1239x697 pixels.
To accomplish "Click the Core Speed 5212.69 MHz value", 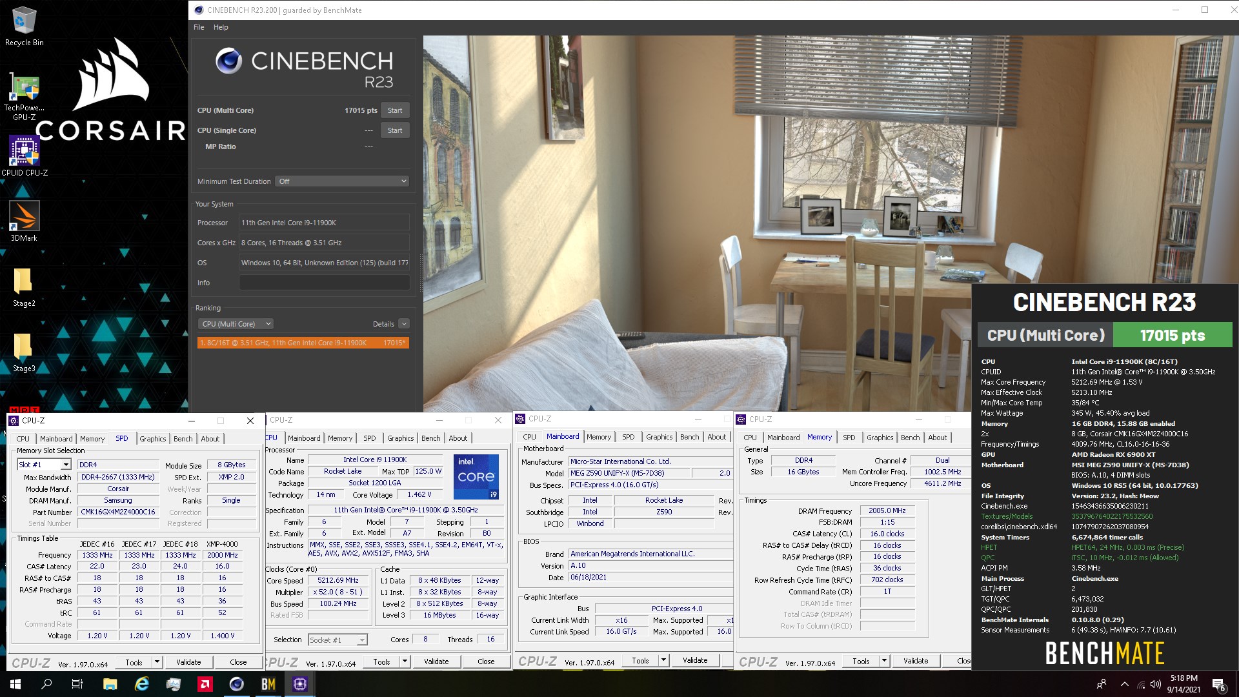I will (x=339, y=580).
